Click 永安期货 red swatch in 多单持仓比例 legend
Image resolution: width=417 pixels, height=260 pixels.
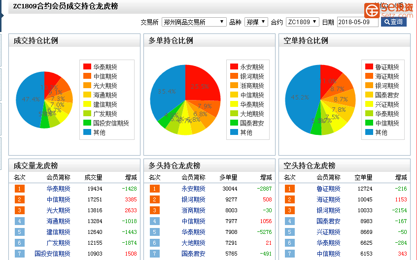pos(234,66)
